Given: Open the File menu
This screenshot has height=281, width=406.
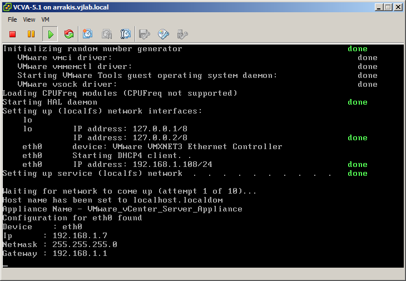Looking at the screenshot, I should tap(12, 19).
